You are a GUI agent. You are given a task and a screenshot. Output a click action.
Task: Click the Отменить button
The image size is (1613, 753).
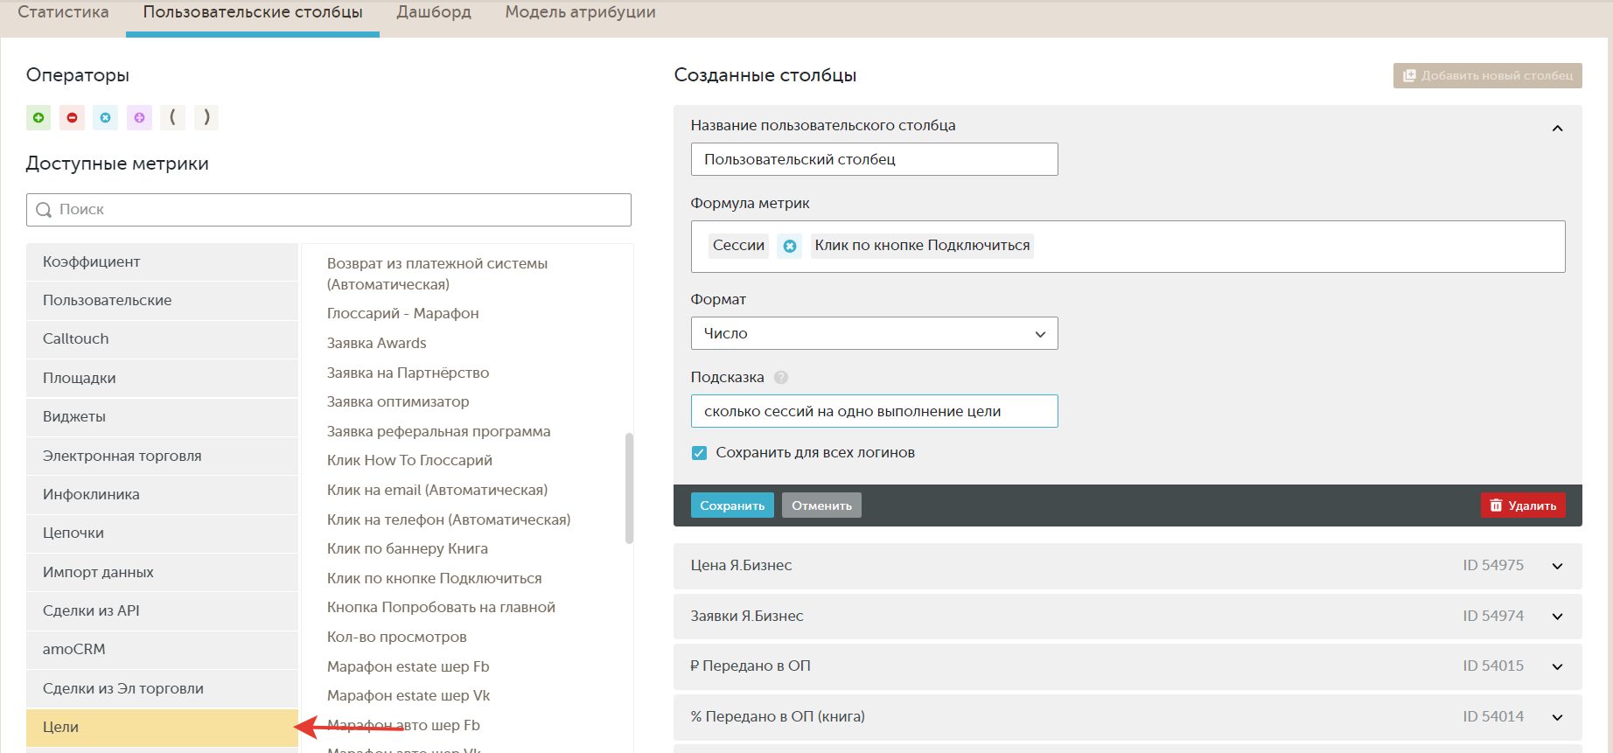coord(821,505)
